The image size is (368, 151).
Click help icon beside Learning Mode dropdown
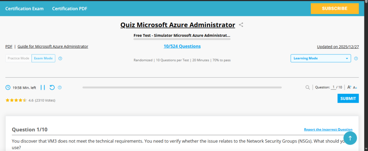pyautogui.click(x=356, y=58)
